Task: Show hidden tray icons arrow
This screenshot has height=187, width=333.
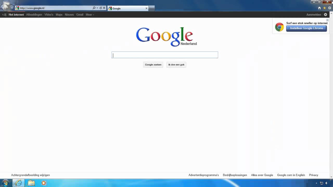Action: click(x=317, y=183)
